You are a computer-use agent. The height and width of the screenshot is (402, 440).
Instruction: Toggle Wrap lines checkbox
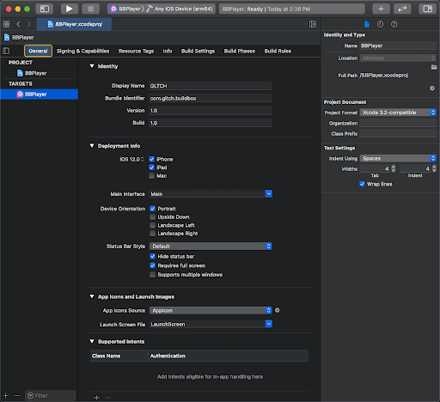point(362,184)
